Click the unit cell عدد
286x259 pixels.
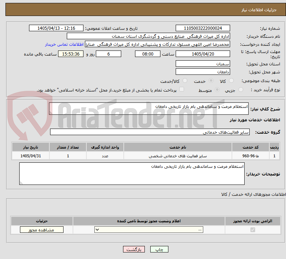pos(105,156)
